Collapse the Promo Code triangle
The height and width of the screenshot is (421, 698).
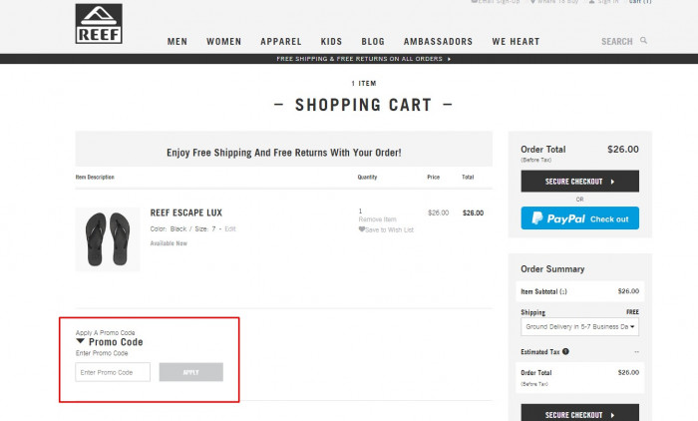[80, 341]
